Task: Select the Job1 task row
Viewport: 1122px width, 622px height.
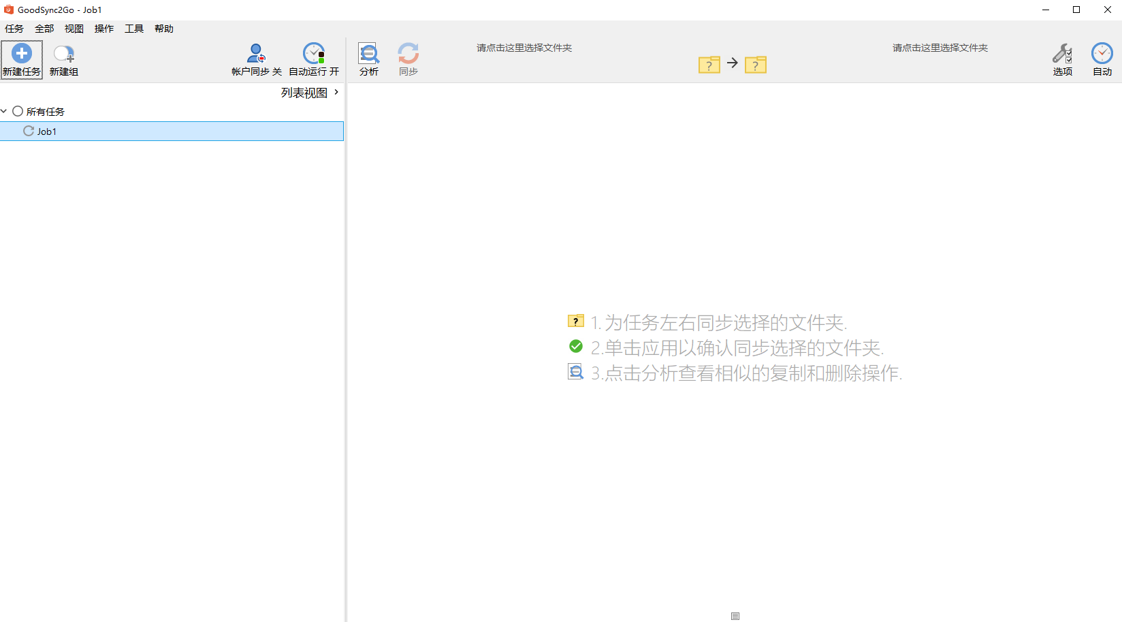Action: [172, 131]
